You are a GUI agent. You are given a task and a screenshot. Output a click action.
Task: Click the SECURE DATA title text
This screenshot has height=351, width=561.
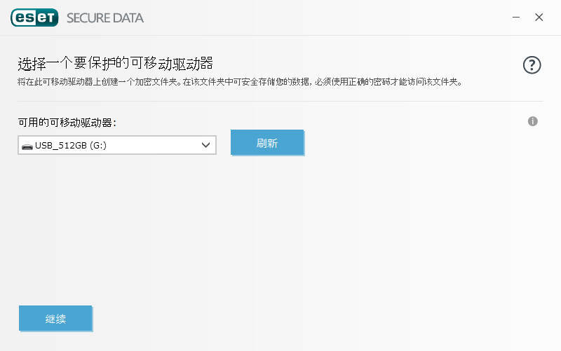(x=104, y=18)
